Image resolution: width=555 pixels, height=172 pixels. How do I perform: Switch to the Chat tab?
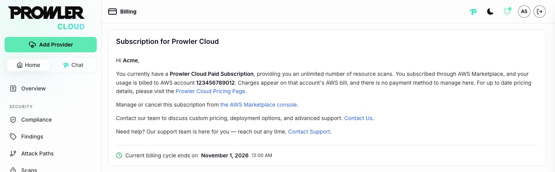[73, 65]
